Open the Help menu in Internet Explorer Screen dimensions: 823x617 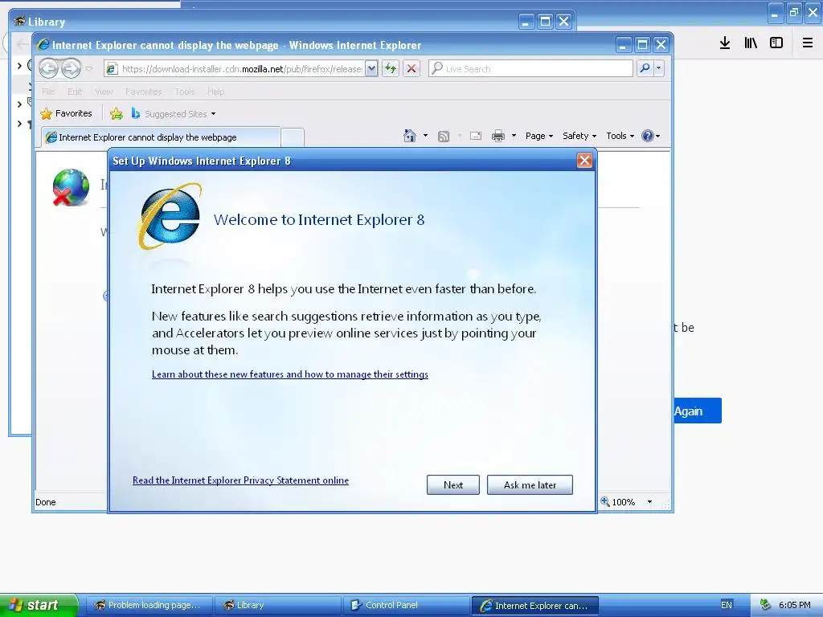(215, 92)
